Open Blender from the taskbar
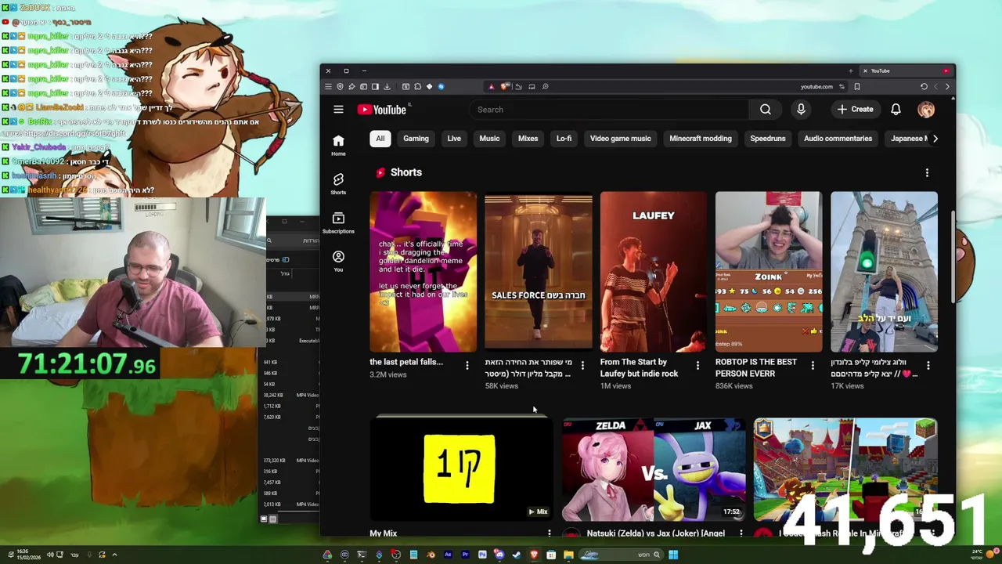1002x564 pixels. point(431,555)
